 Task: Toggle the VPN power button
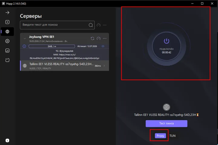[167, 46]
